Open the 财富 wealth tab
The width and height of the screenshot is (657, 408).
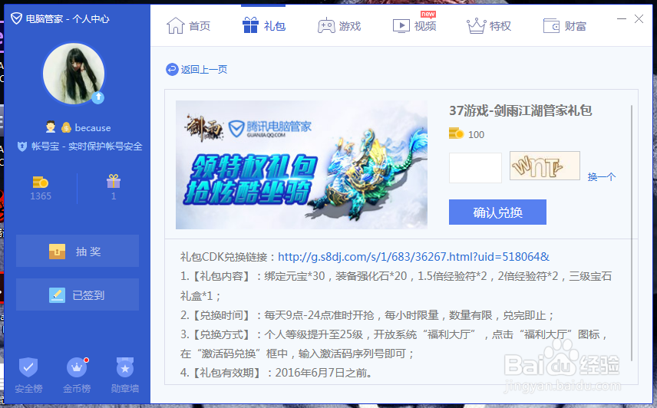pos(564,26)
